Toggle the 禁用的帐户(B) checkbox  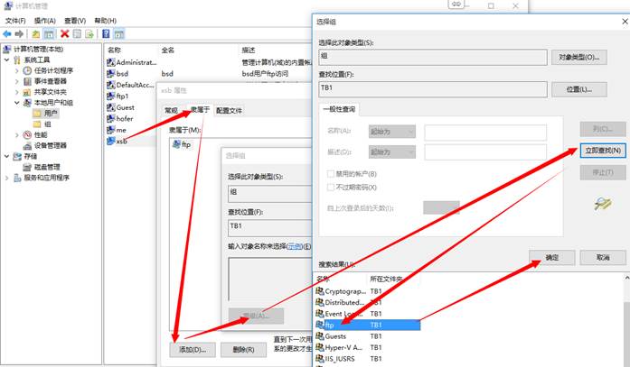coord(331,174)
